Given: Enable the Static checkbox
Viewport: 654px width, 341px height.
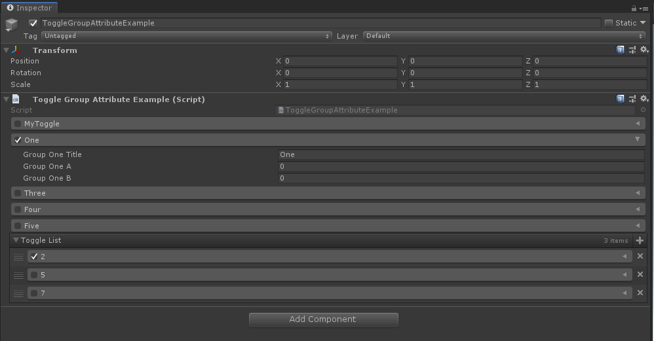Looking at the screenshot, I should click(609, 23).
